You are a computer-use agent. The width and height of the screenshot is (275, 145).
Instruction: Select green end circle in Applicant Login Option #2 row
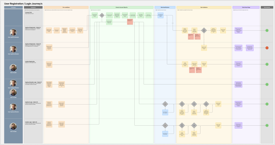click(267, 104)
